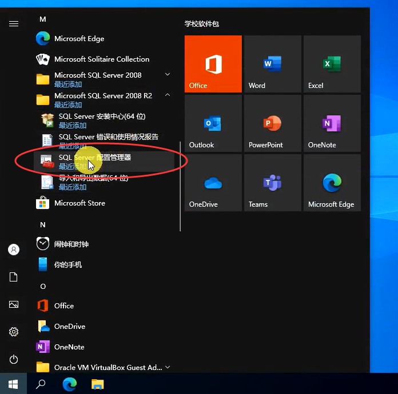Image resolution: width=398 pixels, height=394 pixels.
Task: Open the OneNote tile
Action: [332, 123]
